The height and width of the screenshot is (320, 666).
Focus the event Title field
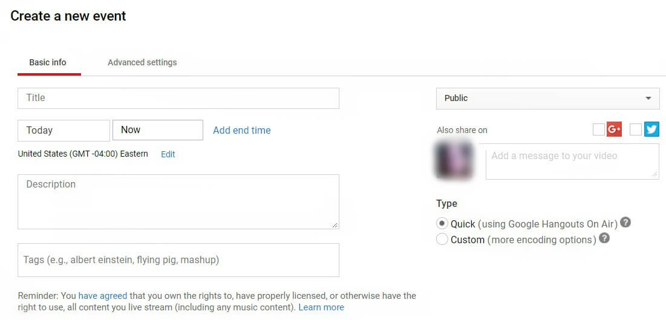(x=178, y=98)
